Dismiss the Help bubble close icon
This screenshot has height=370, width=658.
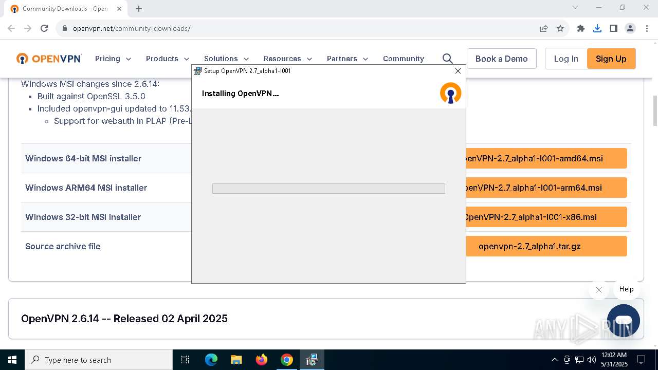click(x=599, y=290)
